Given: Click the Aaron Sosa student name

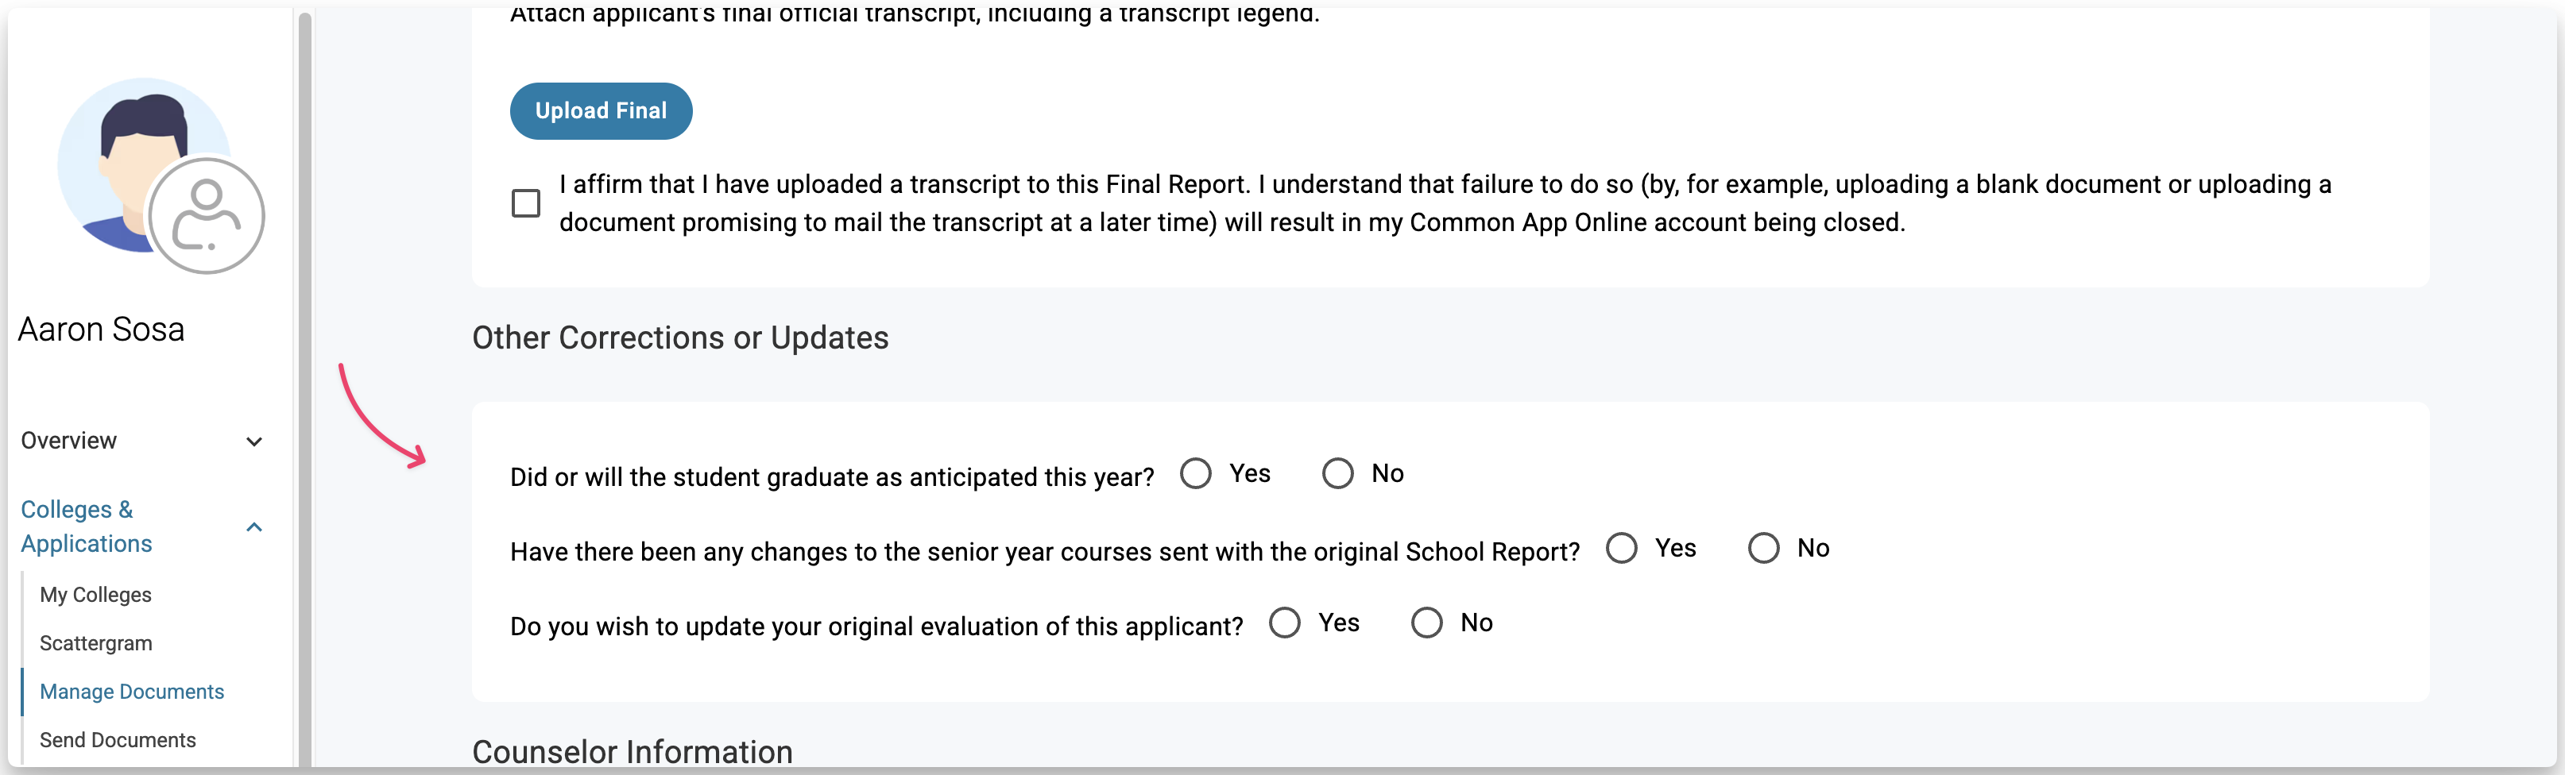Looking at the screenshot, I should pos(102,330).
